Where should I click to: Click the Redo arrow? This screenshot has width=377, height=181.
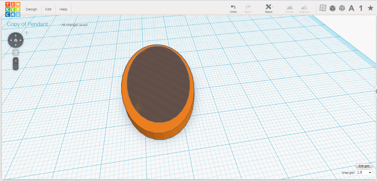(248, 9)
